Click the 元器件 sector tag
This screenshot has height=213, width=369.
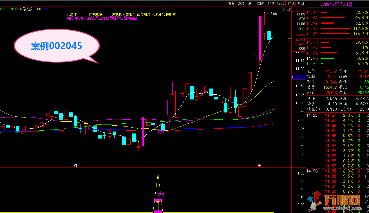click(x=71, y=14)
